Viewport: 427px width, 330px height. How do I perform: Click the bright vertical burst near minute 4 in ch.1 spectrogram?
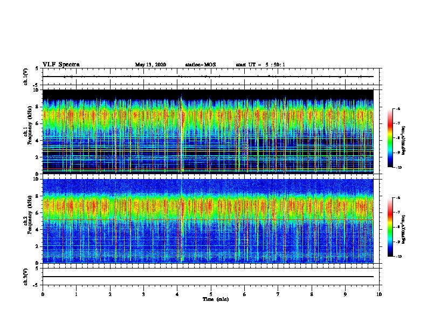point(181,133)
